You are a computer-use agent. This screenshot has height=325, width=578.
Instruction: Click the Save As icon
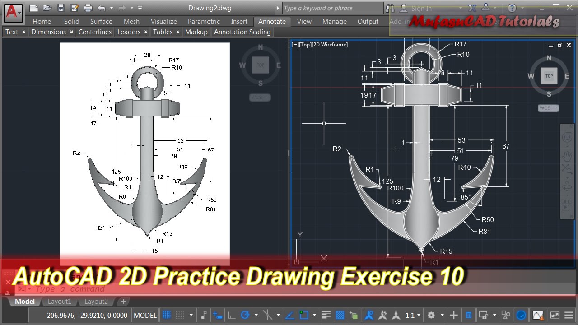pyautogui.click(x=75, y=8)
